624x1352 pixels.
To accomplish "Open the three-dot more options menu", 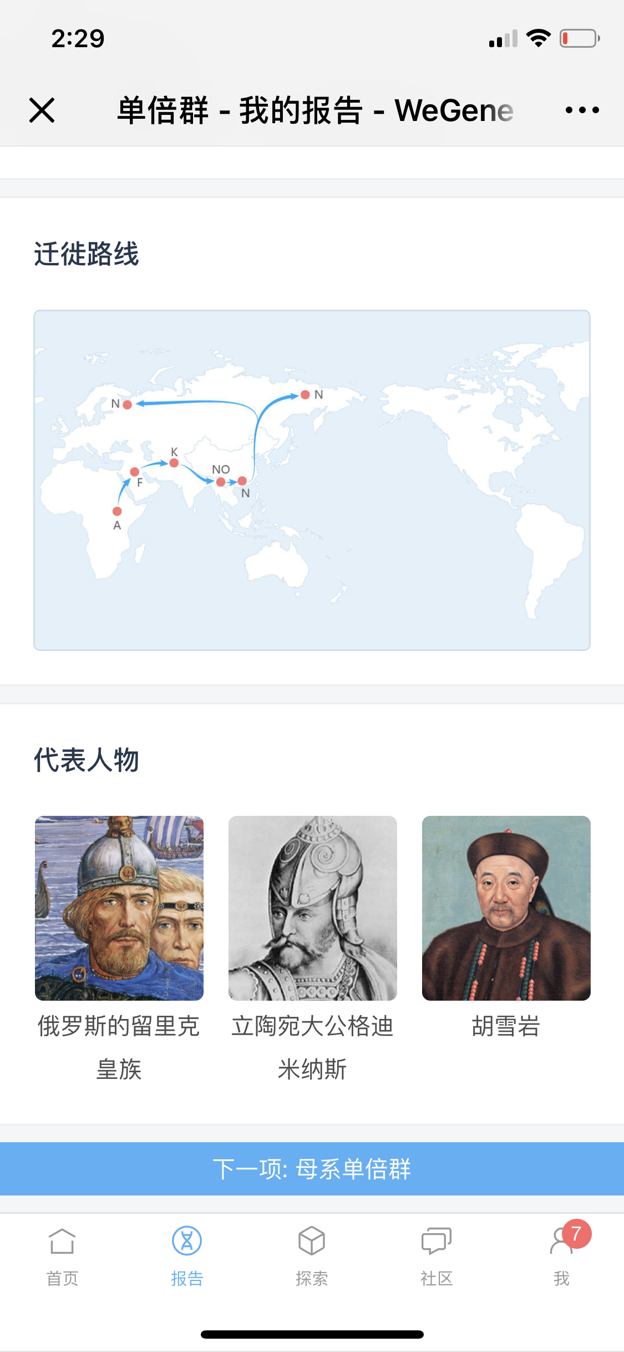I will click(582, 110).
